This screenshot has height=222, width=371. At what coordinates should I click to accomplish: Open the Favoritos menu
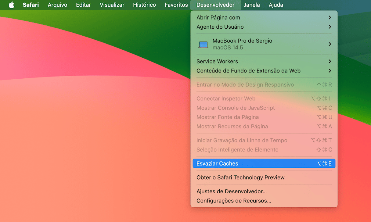pyautogui.click(x=176, y=5)
